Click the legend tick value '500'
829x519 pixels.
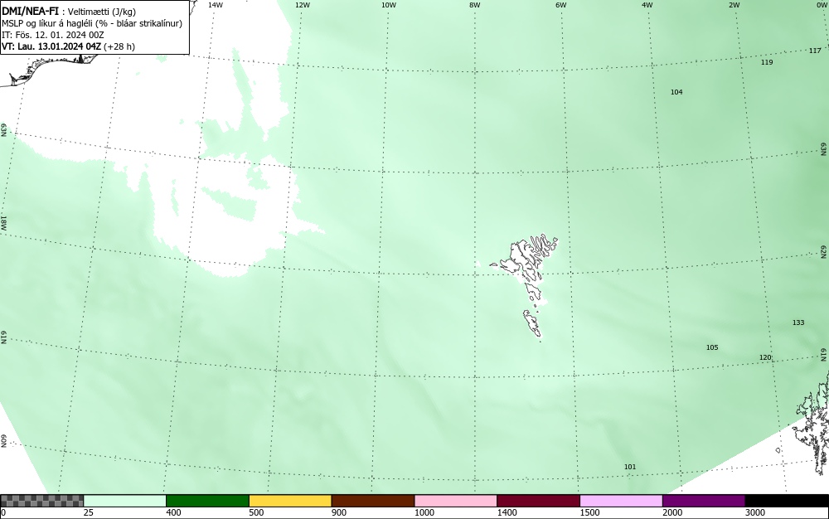(x=256, y=512)
